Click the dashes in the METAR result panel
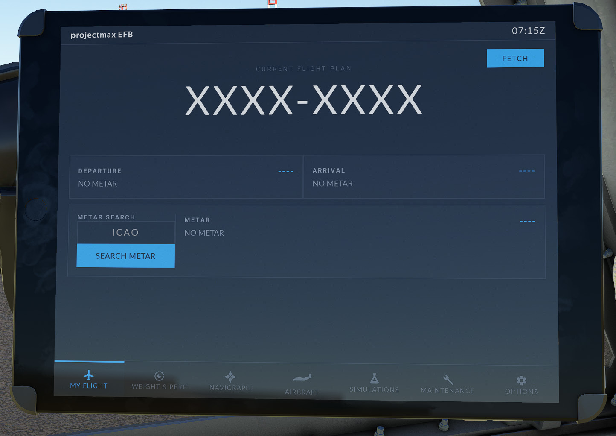The width and height of the screenshot is (616, 436). (x=527, y=221)
